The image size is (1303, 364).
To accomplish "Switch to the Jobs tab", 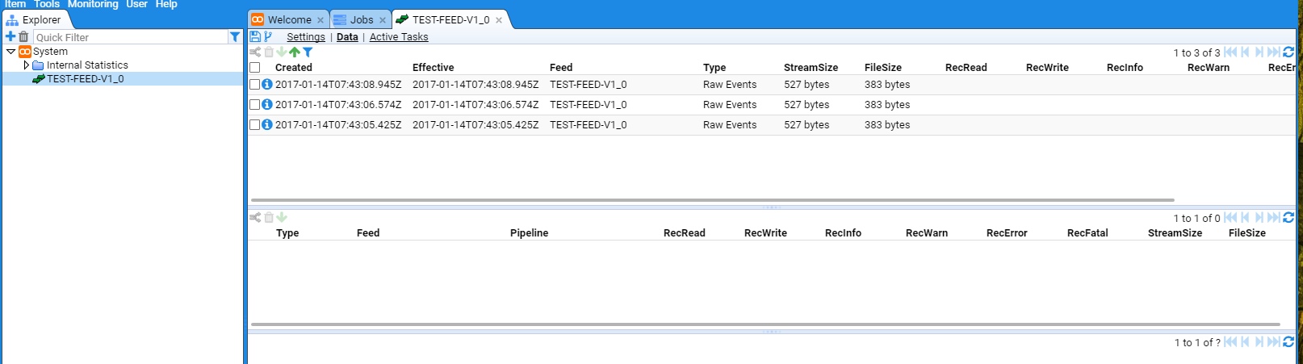I will (361, 19).
